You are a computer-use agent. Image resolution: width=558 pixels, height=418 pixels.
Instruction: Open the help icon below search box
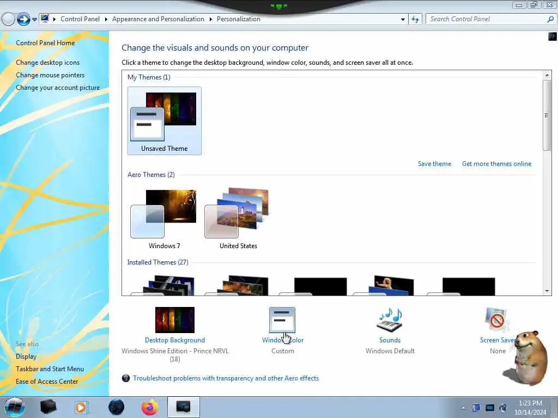click(x=553, y=36)
